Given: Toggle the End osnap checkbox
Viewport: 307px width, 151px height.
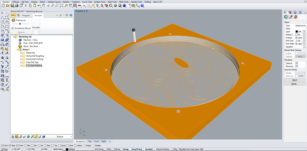Looking at the screenshot, I should coord(2,145).
